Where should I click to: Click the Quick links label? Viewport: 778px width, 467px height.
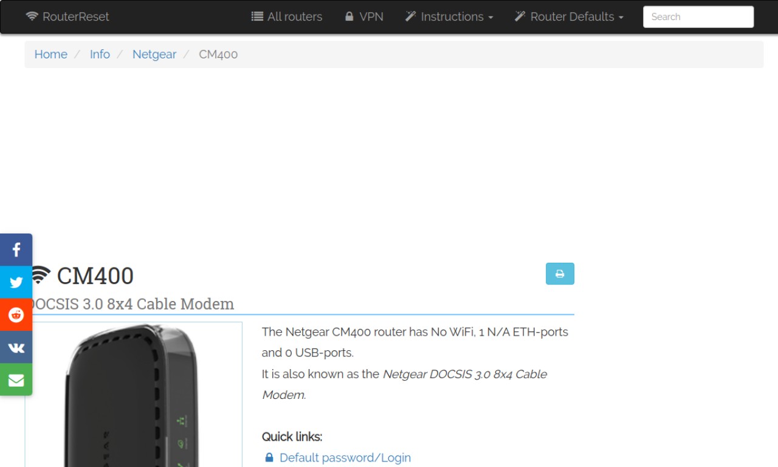pyautogui.click(x=292, y=437)
